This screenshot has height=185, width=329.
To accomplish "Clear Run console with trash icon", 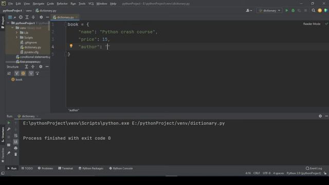I will pyautogui.click(x=16, y=154).
